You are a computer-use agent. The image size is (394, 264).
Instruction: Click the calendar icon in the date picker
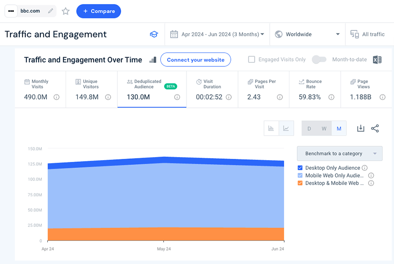point(174,34)
